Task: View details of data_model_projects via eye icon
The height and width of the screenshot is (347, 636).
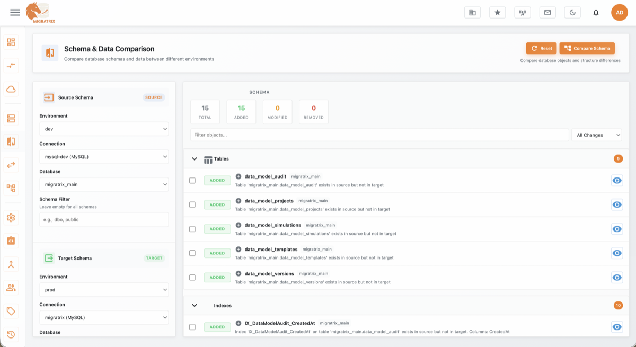Action: pyautogui.click(x=616, y=204)
